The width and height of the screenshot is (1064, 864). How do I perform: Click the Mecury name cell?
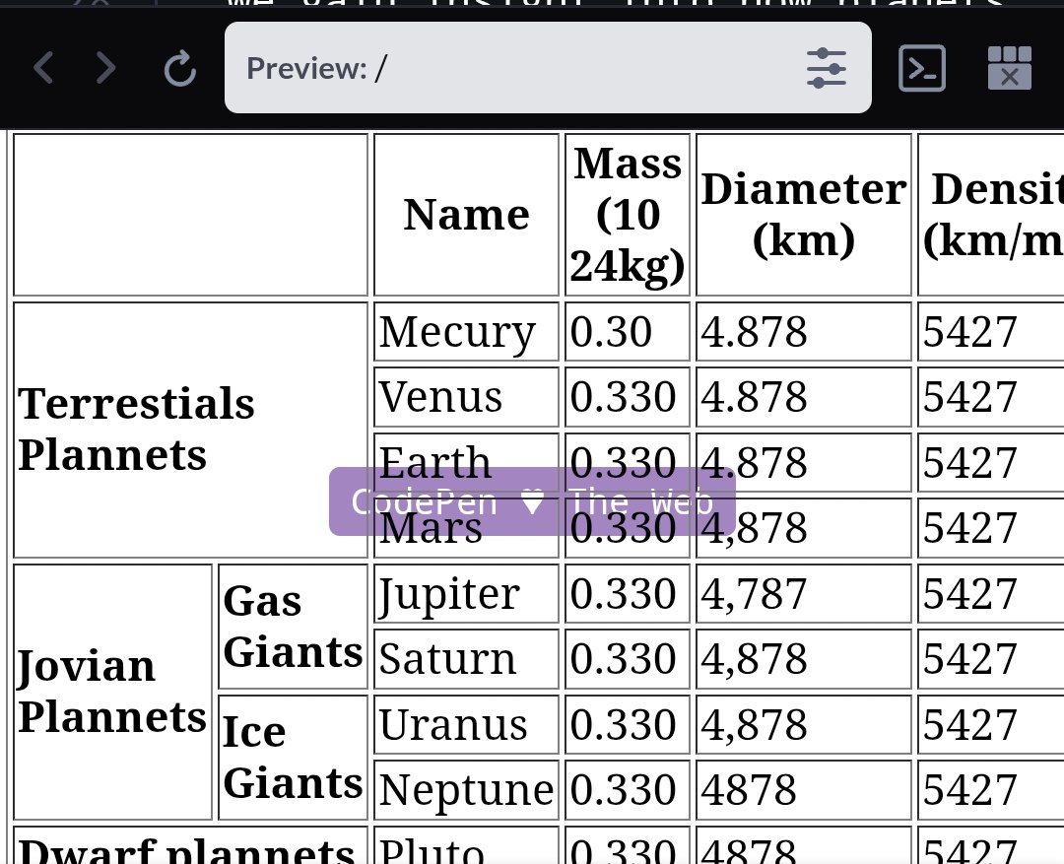(466, 332)
